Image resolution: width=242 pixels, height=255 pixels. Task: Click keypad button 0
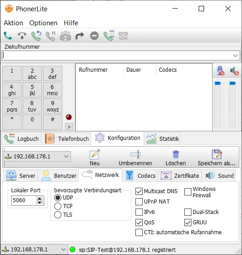[x=32, y=122]
